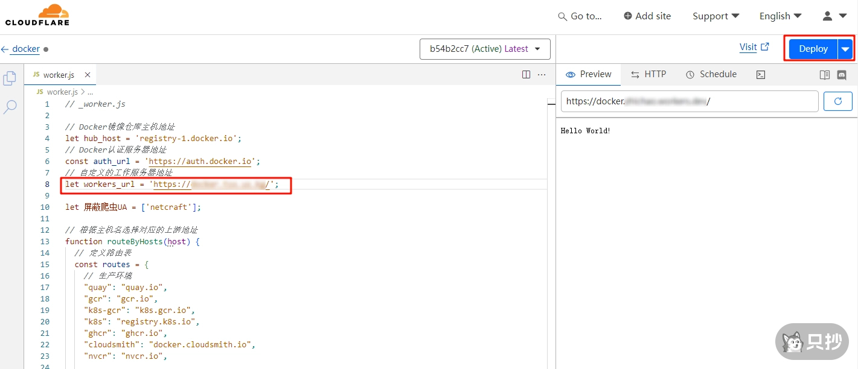Open the Search icon in editor sidebar
The image size is (858, 369).
coord(10,107)
